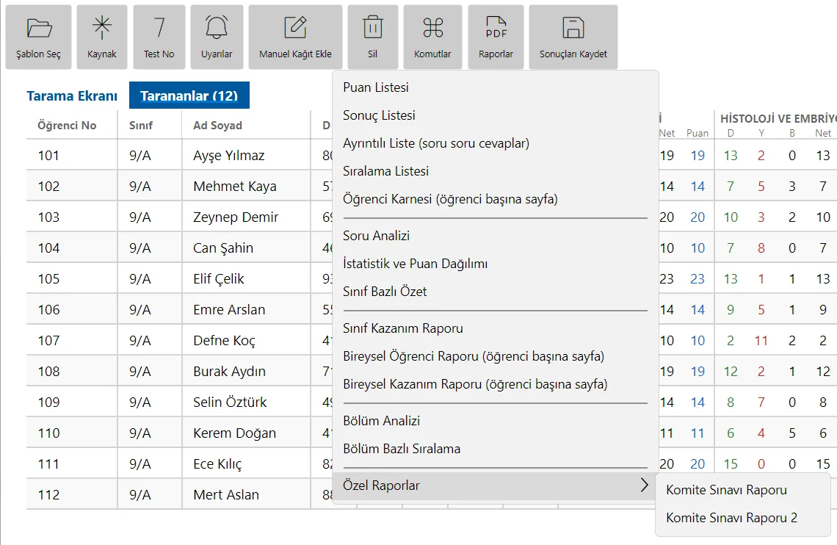Select student number 108
The width and height of the screenshot is (837, 545).
pos(48,372)
